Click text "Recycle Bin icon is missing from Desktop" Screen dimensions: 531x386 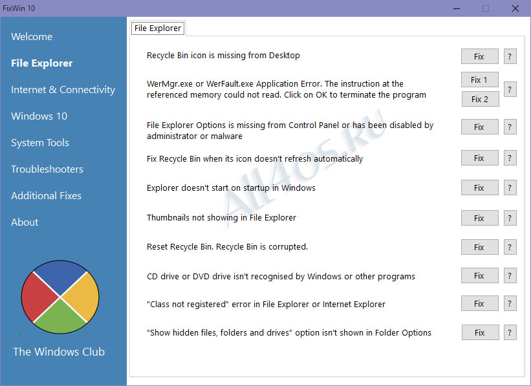(x=223, y=55)
